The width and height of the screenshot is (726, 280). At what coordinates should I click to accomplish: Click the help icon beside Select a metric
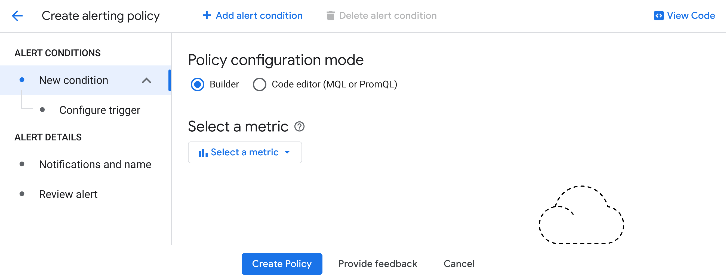(x=300, y=127)
